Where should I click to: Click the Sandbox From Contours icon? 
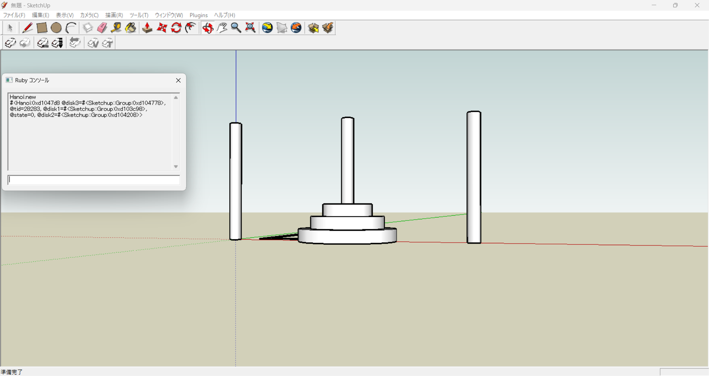pos(10,43)
